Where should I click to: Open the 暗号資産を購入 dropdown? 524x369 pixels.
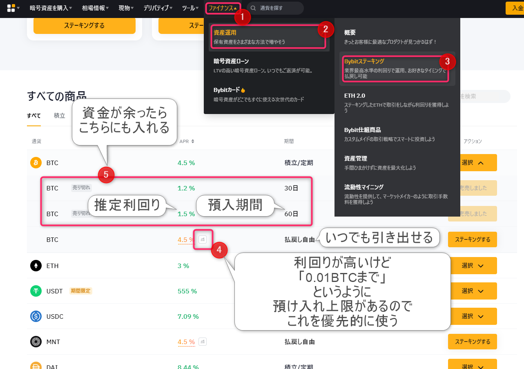51,8
